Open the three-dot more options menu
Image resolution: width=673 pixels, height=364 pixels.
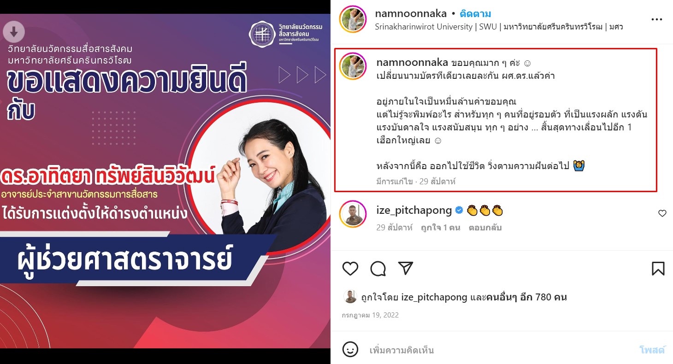coord(656,20)
